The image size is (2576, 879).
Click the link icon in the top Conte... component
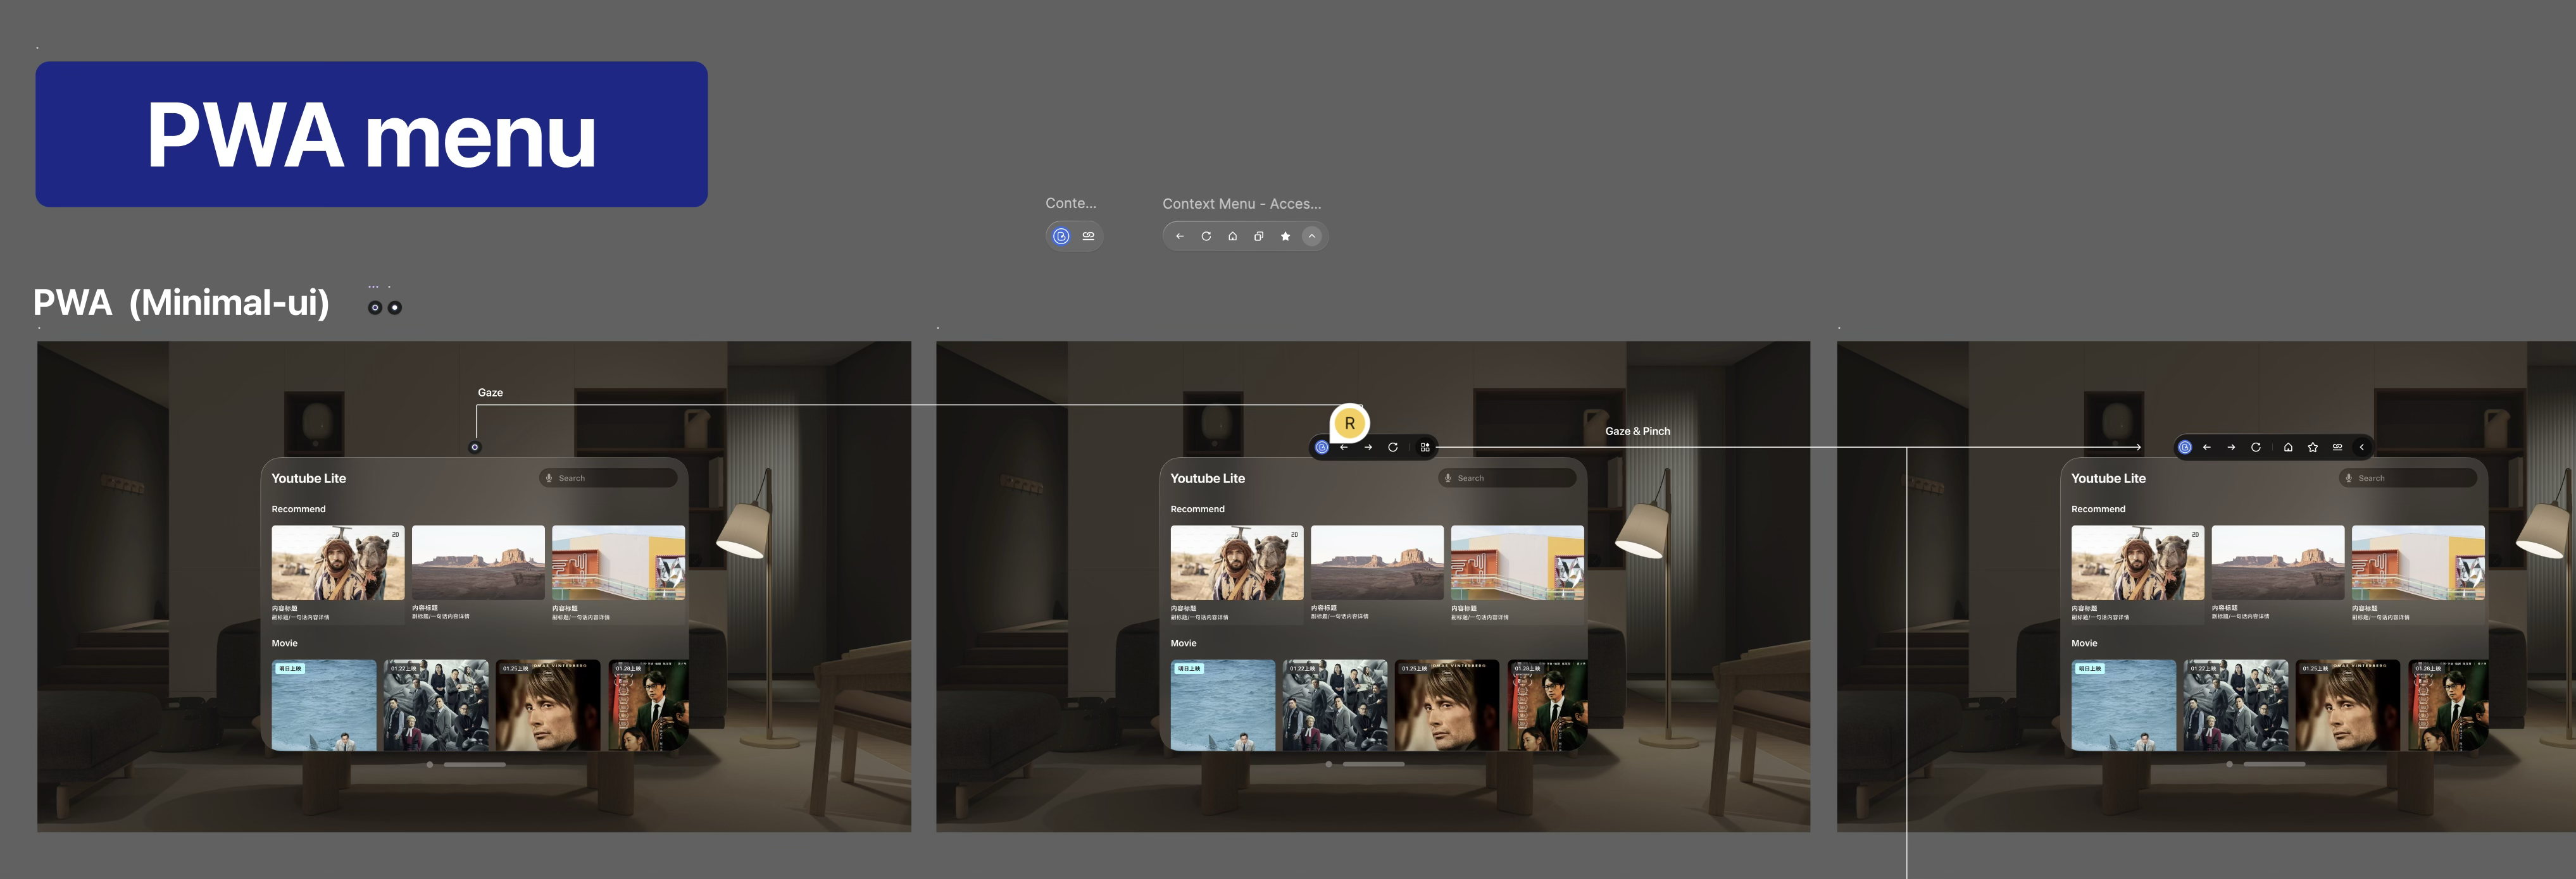coord(1088,236)
